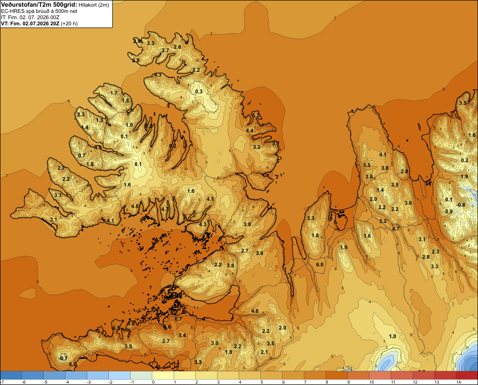Click the temperature value '1.7' on the map
478x385 pixels.
[114, 93]
